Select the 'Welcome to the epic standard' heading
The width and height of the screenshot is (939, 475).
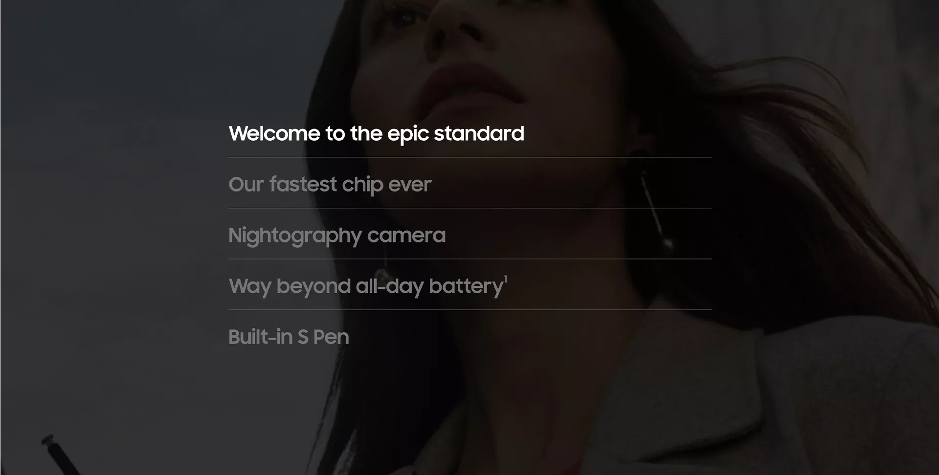[x=376, y=133]
